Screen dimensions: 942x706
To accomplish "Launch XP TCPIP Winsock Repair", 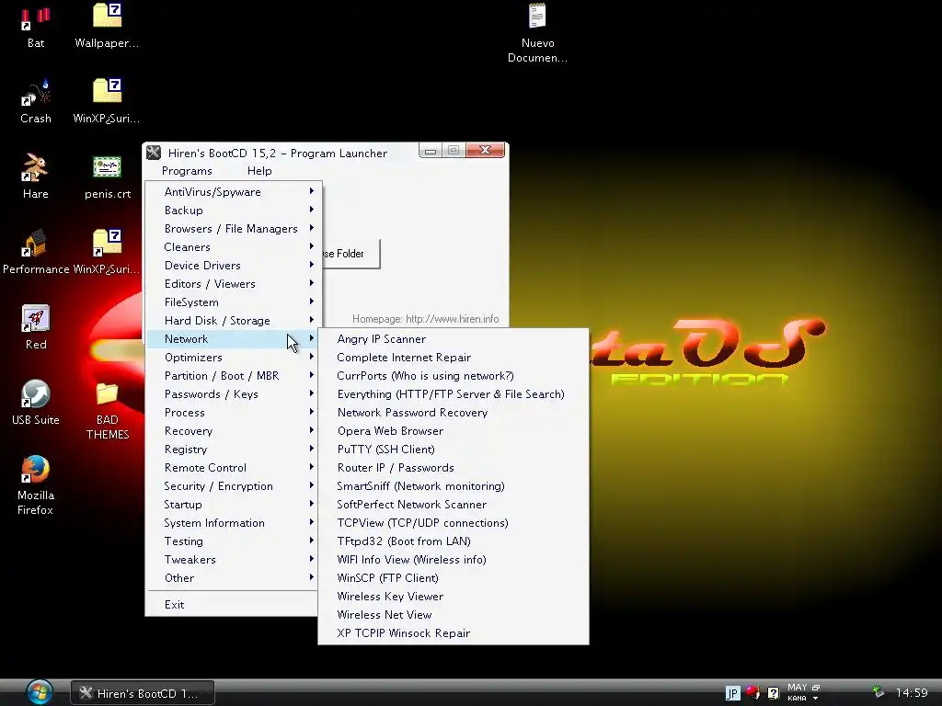I will click(x=453, y=633).
